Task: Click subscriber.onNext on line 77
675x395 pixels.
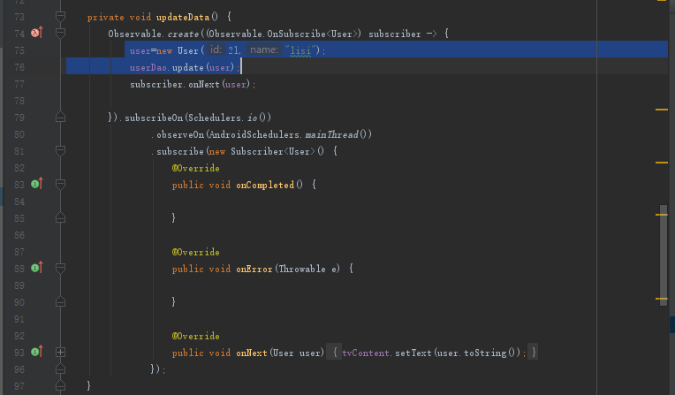Action: [x=175, y=85]
